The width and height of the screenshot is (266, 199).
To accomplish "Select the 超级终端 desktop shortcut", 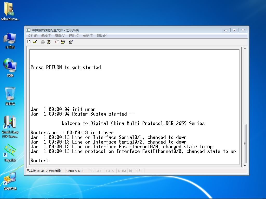I will (x=10, y=181).
